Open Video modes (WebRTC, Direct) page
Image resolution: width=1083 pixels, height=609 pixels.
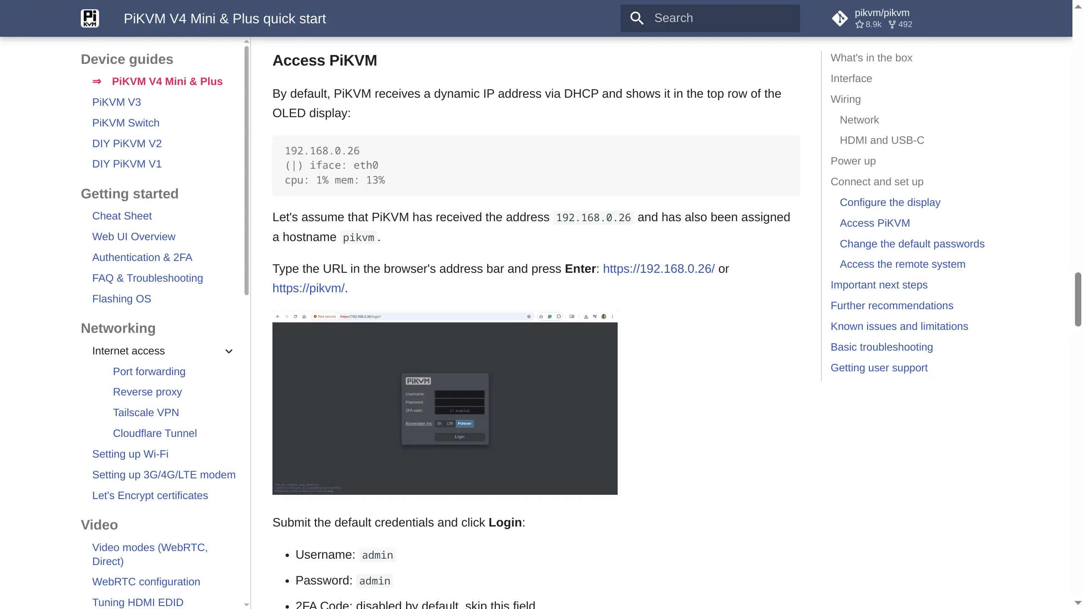click(x=150, y=554)
